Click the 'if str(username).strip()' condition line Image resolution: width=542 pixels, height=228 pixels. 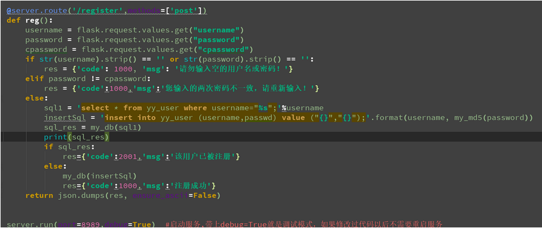169,59
